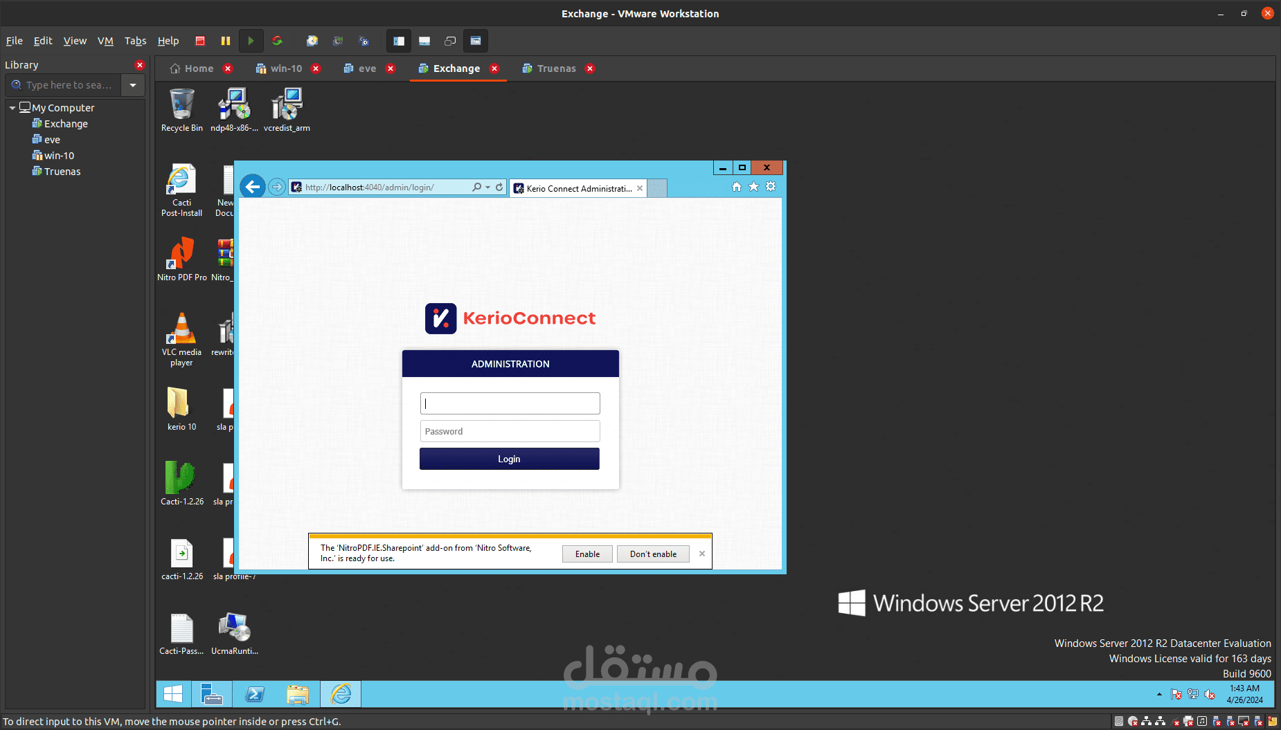The width and height of the screenshot is (1281, 730).
Task: Collapse the My Computer tree node
Action: [12, 108]
